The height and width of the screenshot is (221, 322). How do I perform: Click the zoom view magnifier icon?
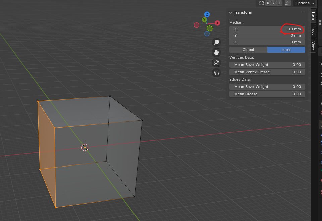(x=216, y=42)
